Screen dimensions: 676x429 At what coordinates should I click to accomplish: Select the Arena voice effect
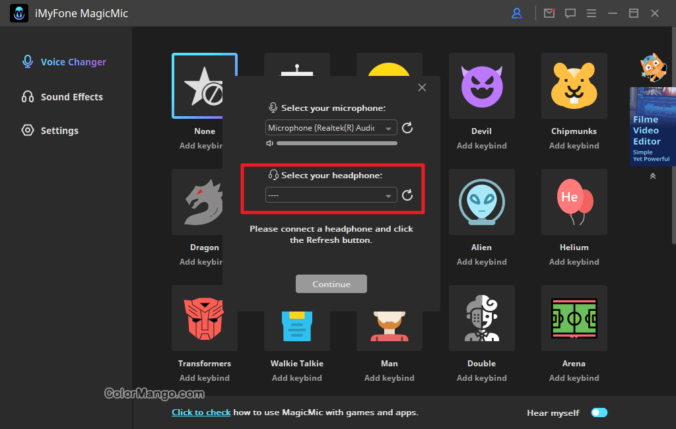coord(574,318)
